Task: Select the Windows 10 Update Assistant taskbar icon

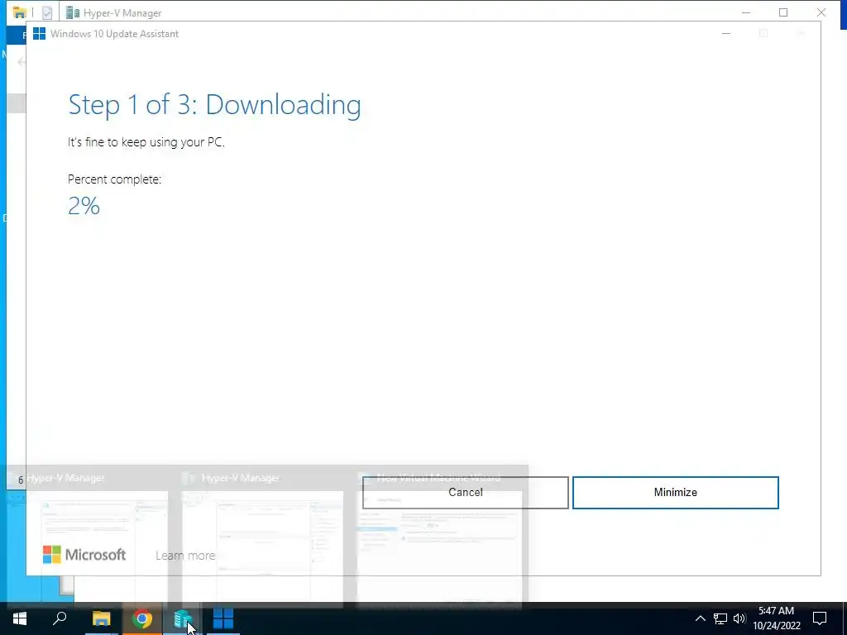Action: 223,618
